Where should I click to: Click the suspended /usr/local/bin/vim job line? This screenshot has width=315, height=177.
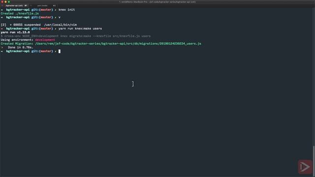click(x=39, y=25)
